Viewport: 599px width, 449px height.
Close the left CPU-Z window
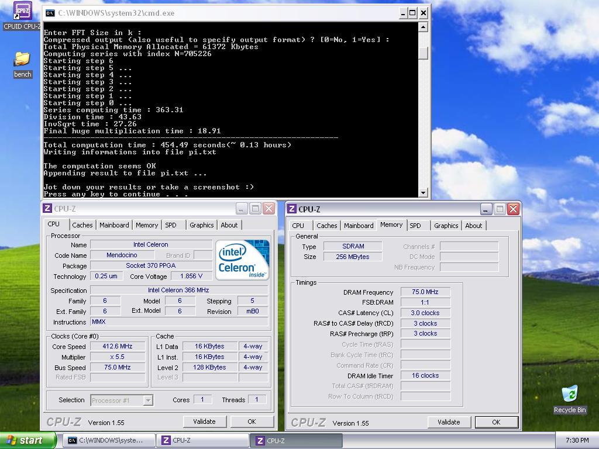[x=269, y=209]
